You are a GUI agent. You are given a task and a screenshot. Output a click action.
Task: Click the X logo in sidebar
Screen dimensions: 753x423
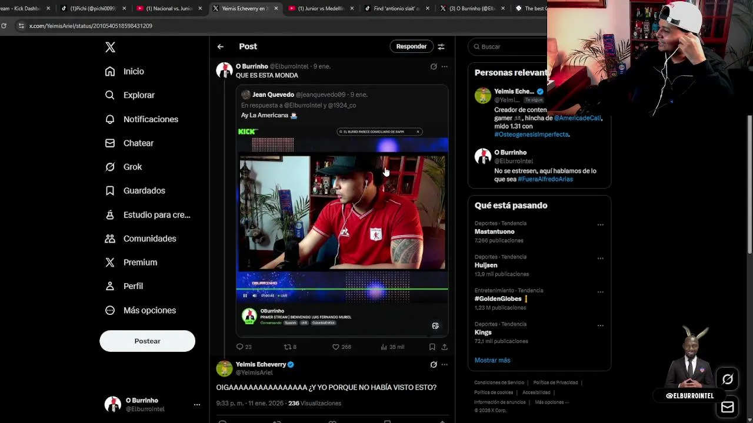tap(110, 48)
